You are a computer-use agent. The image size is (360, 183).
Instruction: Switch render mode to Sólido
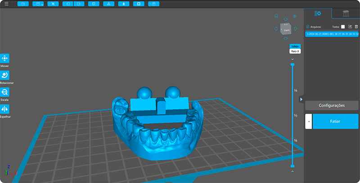295,46
